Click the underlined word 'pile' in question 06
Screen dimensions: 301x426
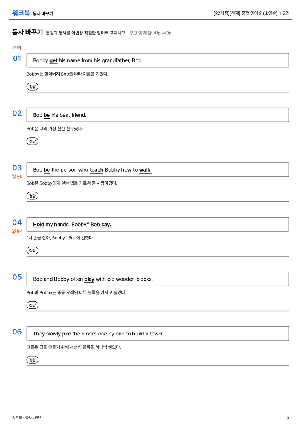coord(66,334)
